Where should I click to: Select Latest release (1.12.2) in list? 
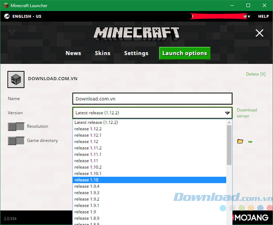click(149, 123)
